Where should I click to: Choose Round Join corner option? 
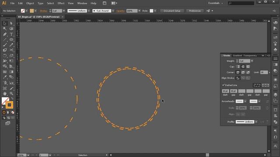[243, 72]
